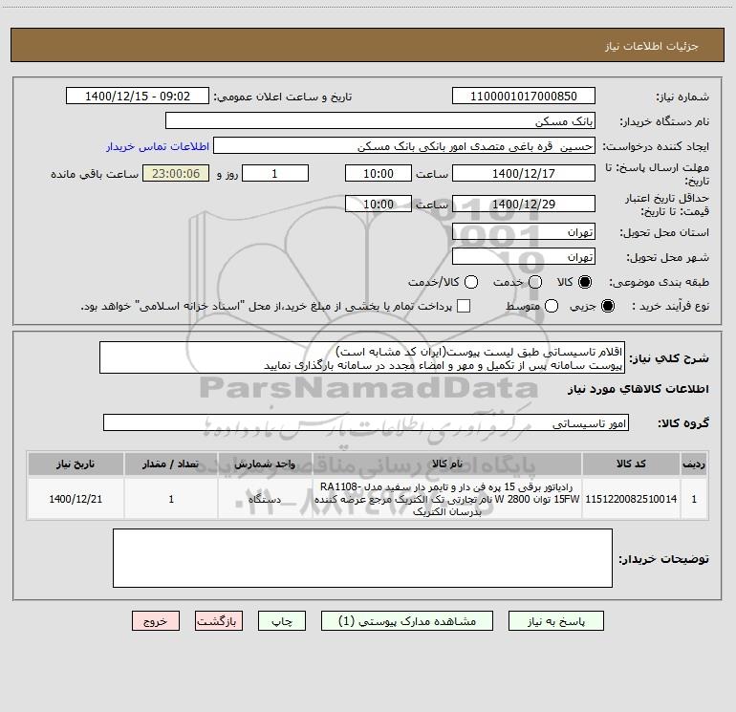
Task: Open the اطلاعات تماس خریدار link
Action: point(158,146)
